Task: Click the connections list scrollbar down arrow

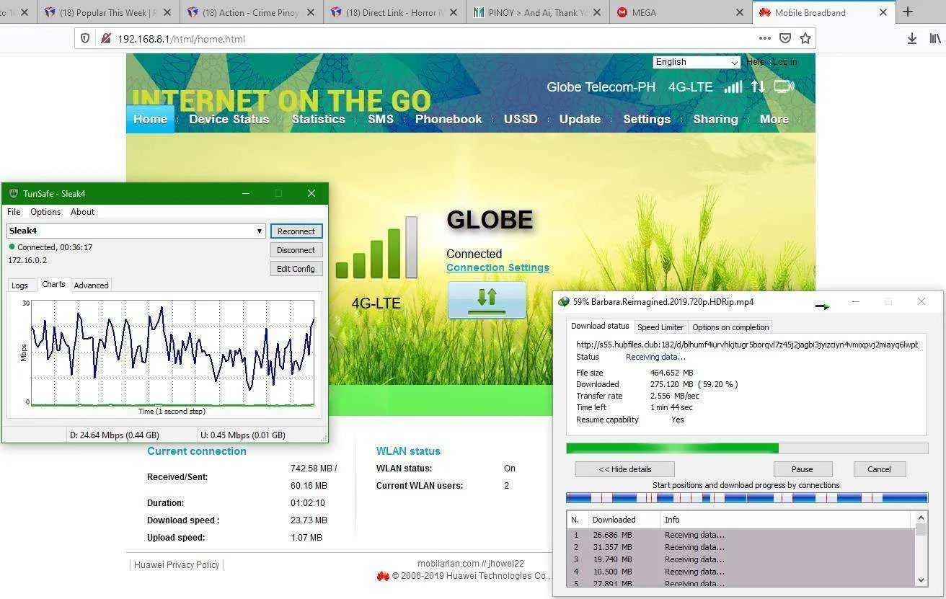Action: coord(921,580)
